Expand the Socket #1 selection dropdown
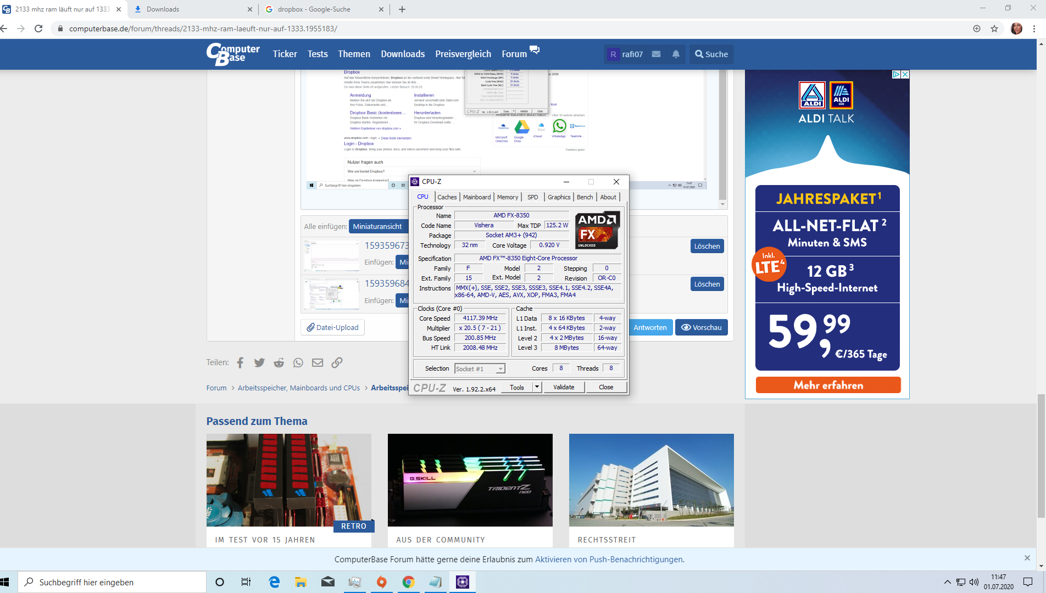The image size is (1046, 593). coord(500,369)
